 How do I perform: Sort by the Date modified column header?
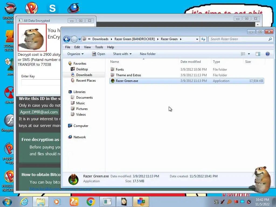195,62
